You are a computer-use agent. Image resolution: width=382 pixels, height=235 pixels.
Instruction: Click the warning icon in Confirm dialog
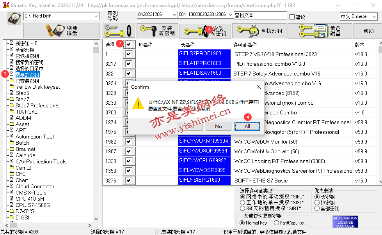(x=138, y=103)
